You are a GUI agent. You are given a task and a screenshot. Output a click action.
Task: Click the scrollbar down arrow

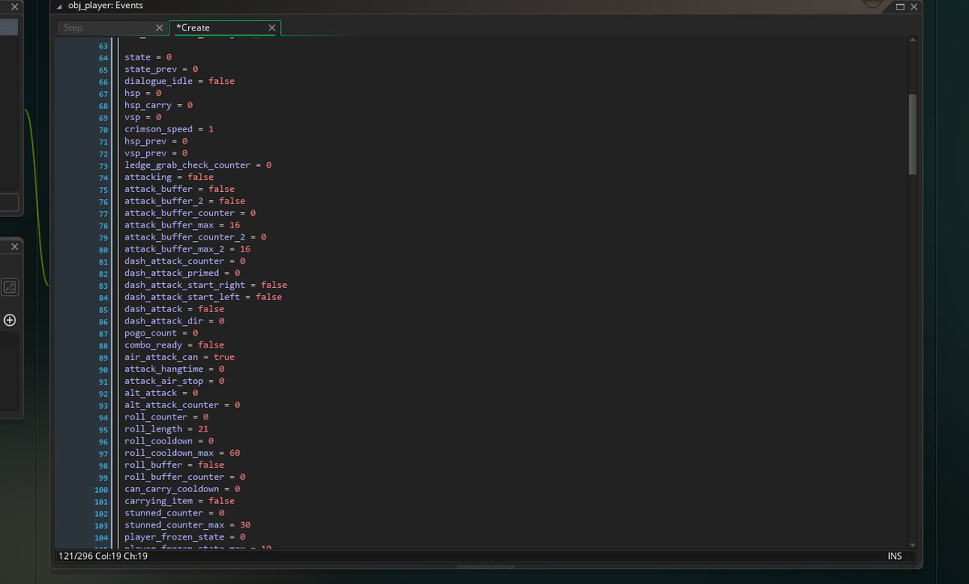click(912, 544)
